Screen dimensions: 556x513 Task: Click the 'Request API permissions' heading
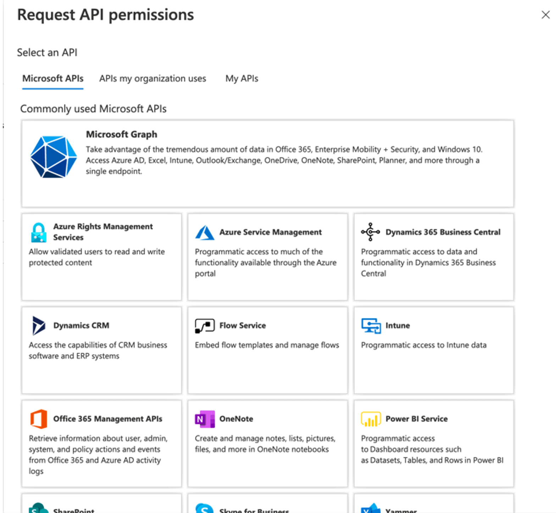(x=106, y=15)
